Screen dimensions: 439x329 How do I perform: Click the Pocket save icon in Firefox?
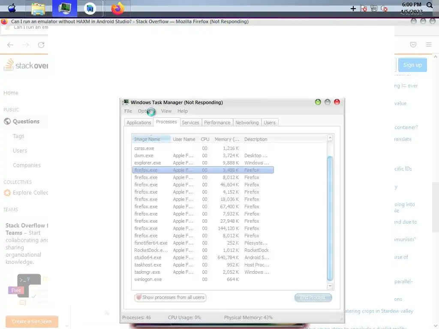[413, 45]
